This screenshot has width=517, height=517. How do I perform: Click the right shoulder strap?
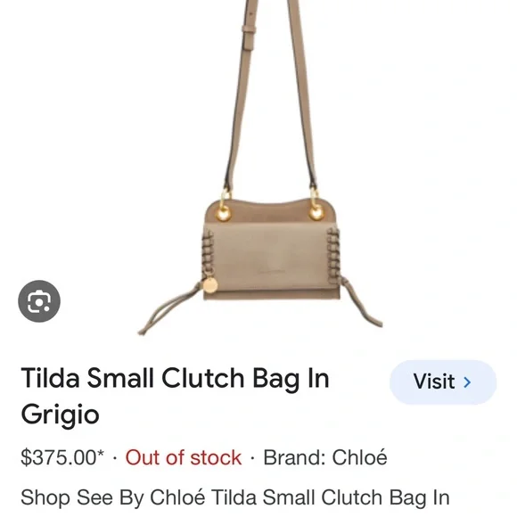click(302, 94)
